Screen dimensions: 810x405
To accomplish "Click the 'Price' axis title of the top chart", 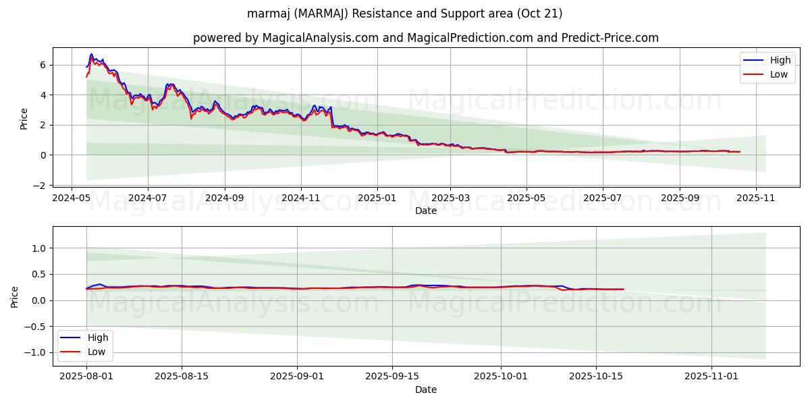I will pyautogui.click(x=24, y=119).
